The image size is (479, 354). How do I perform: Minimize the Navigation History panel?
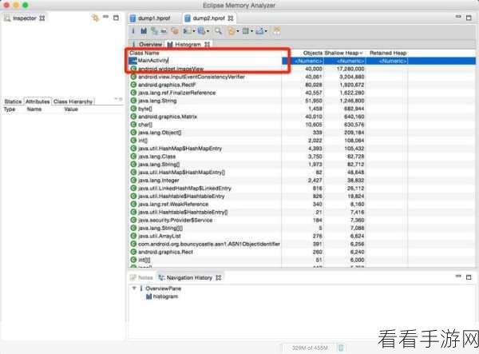point(458,276)
